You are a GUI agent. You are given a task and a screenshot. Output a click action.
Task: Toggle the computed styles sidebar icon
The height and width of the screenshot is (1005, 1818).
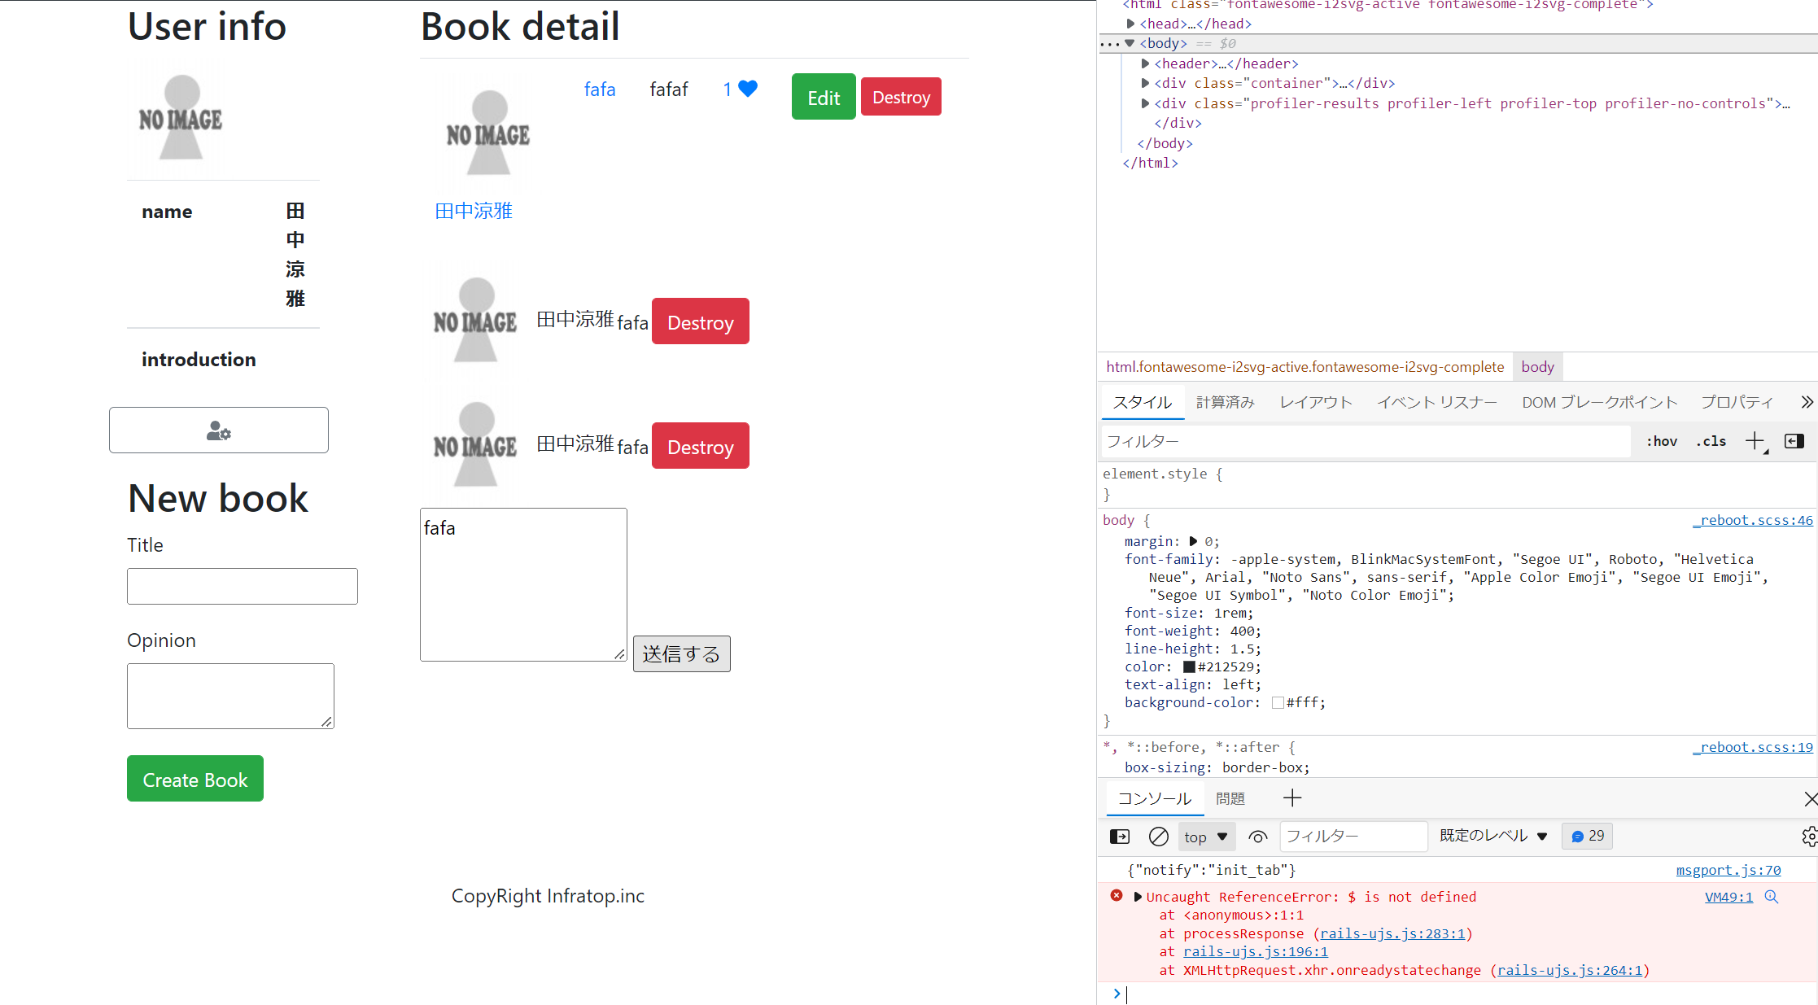1794,441
